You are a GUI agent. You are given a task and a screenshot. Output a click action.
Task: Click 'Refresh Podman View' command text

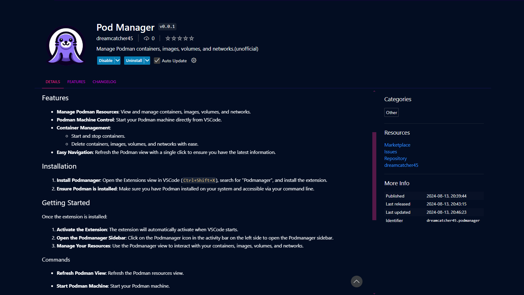coord(81,273)
